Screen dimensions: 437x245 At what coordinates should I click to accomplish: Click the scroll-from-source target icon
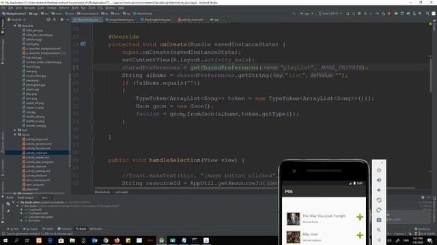click(48, 20)
